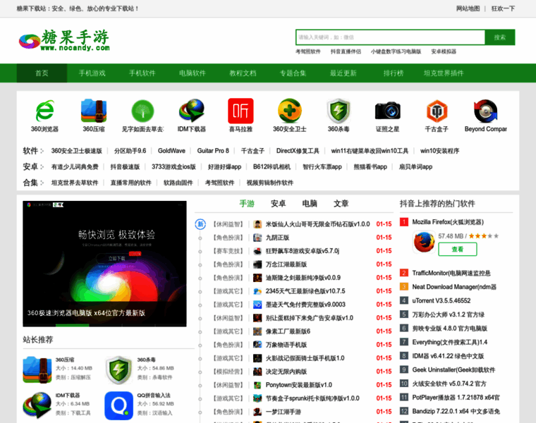Switch to the 文章 tab
The width and height of the screenshot is (536, 423).
341,204
